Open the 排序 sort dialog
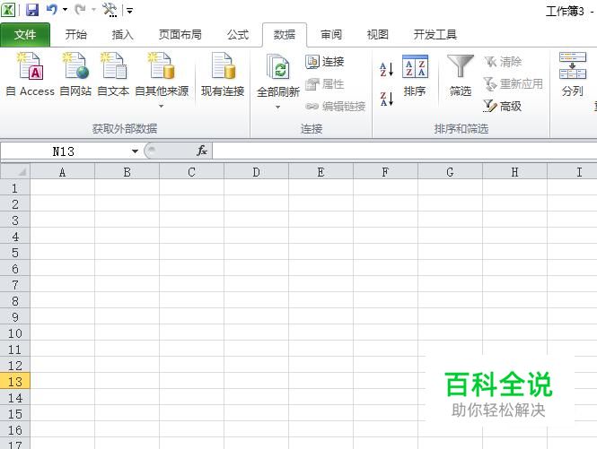Image resolution: width=597 pixels, height=449 pixels. 415,75
